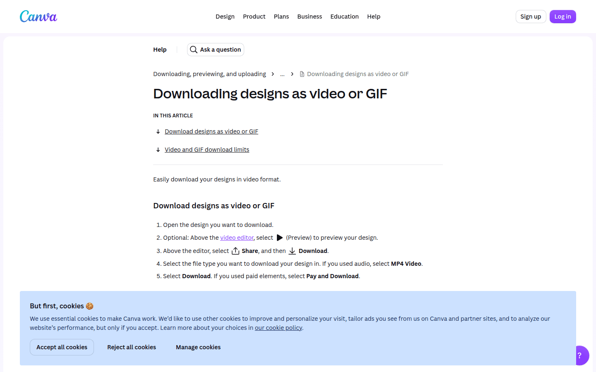Open the Plans menu

tap(281, 17)
